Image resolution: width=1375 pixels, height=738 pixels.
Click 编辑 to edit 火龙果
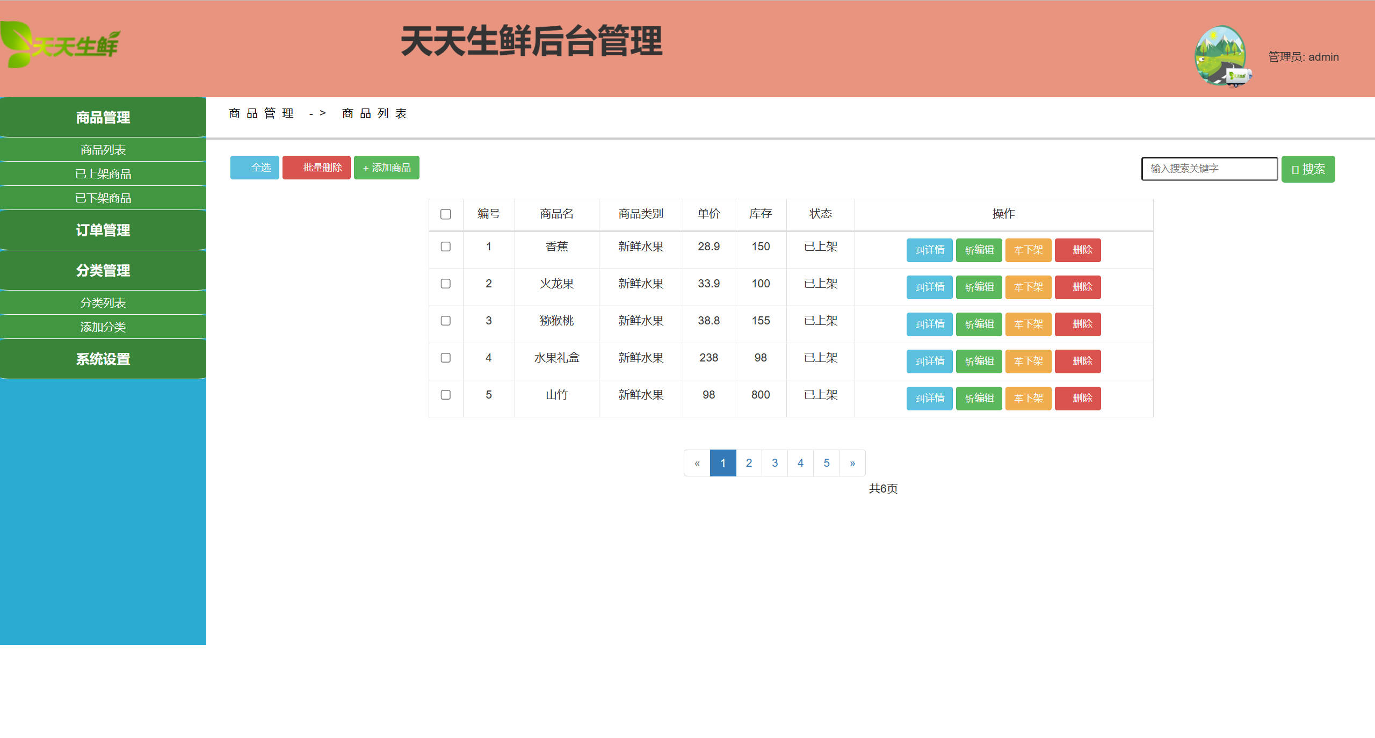click(979, 287)
